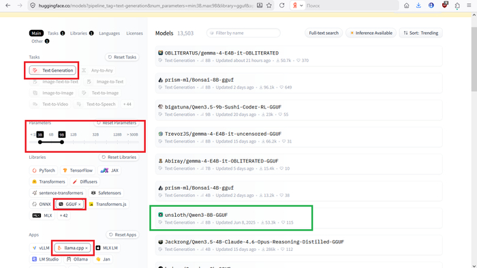Toggle the PyTorch library filter
Viewport: 477px width, 268px height.
[x=44, y=170]
